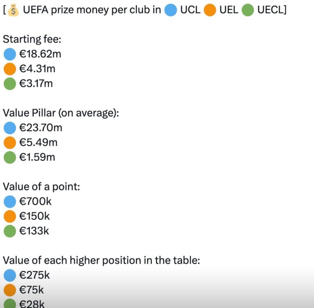This screenshot has width=314, height=308.
Task: Click the €28k amount text
Action: pyautogui.click(x=32, y=304)
